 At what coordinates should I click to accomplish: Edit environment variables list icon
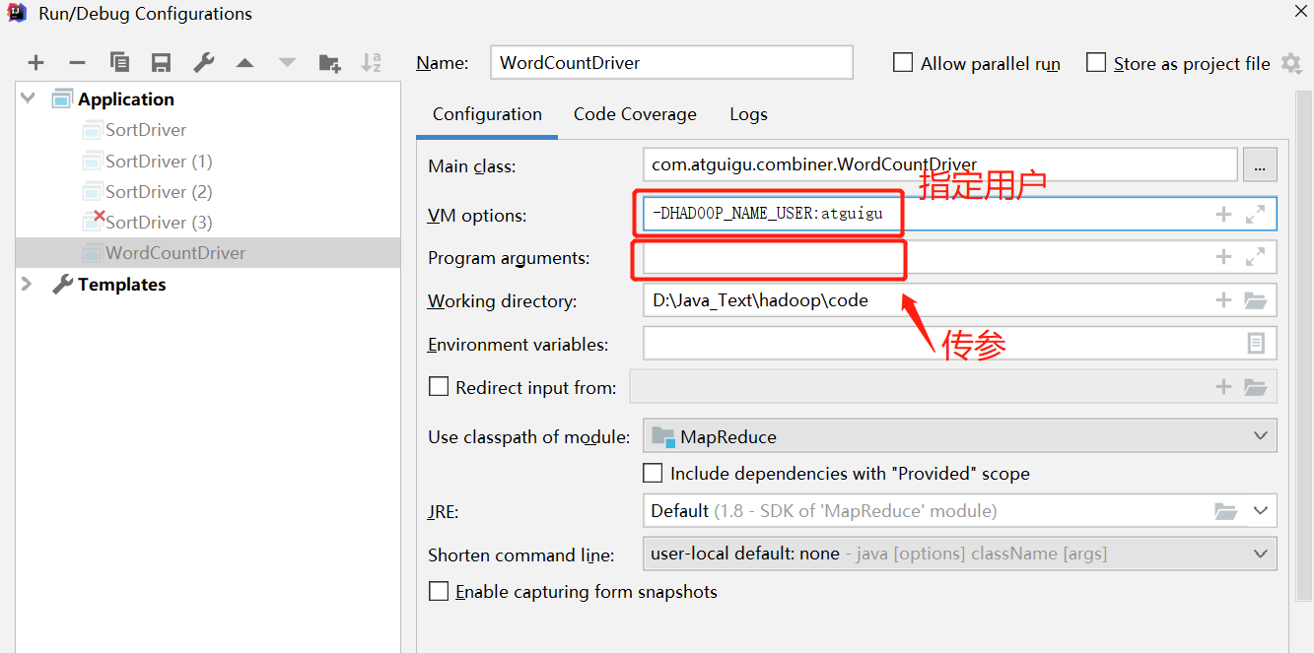pos(1255,344)
